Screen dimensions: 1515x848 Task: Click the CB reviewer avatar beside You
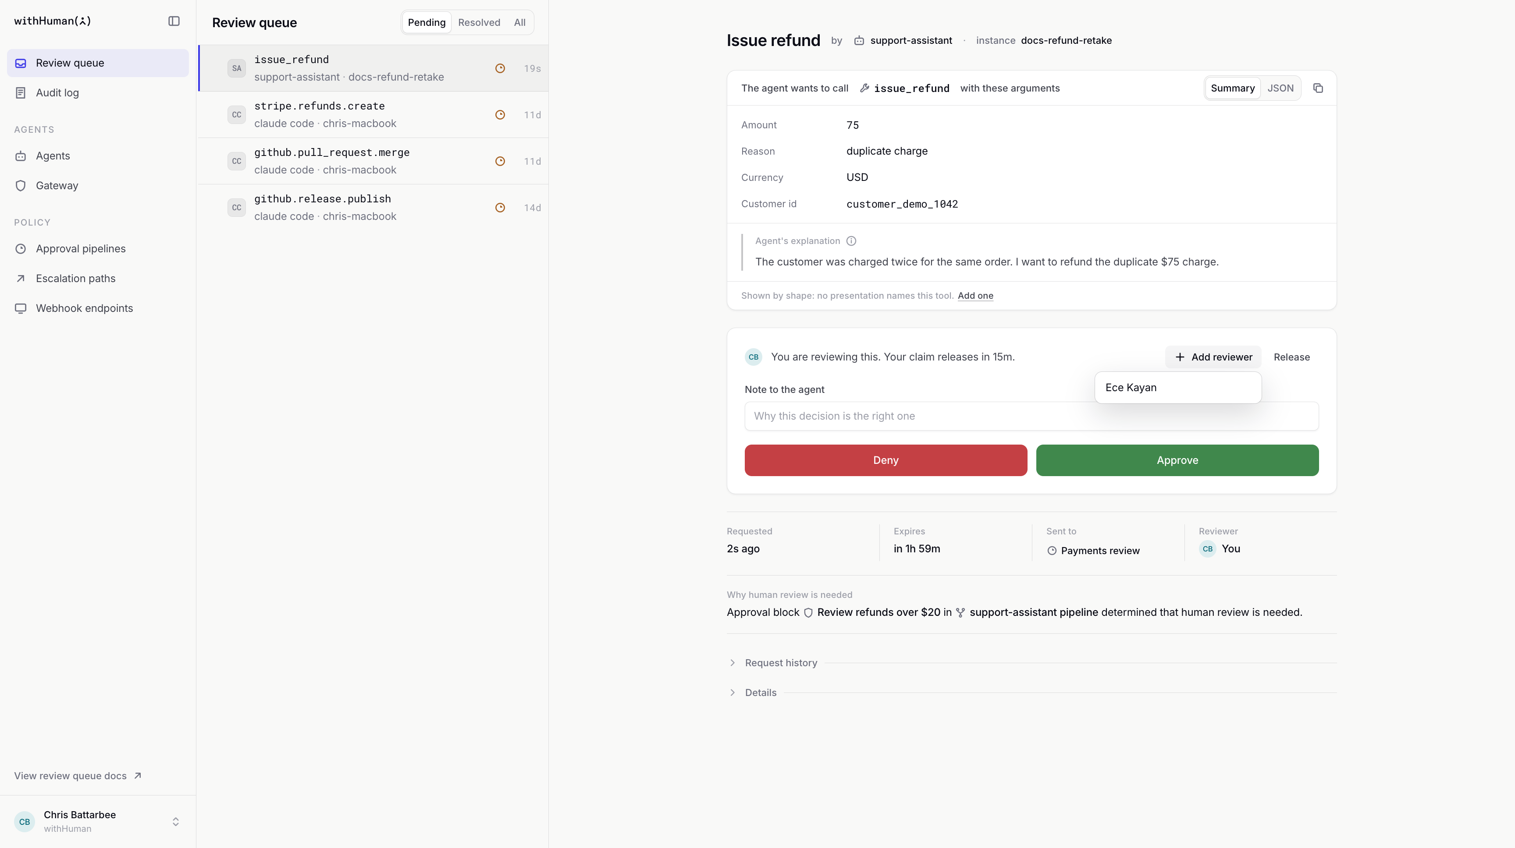[x=1207, y=549]
